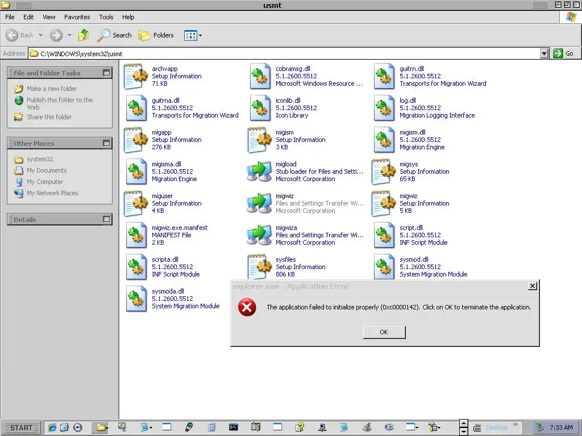Open the command prompt taskbar icon
The image size is (582, 436).
point(233,427)
